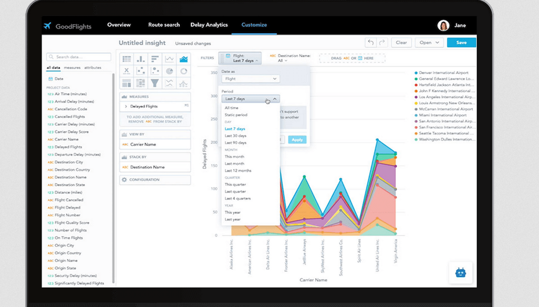539x307 pixels.
Task: Pick the pie chart visualization icon
Action: (170, 71)
